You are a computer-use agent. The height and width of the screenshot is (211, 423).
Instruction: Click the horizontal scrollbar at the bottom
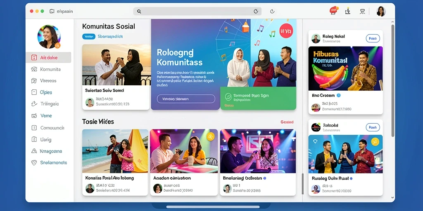coord(213,207)
